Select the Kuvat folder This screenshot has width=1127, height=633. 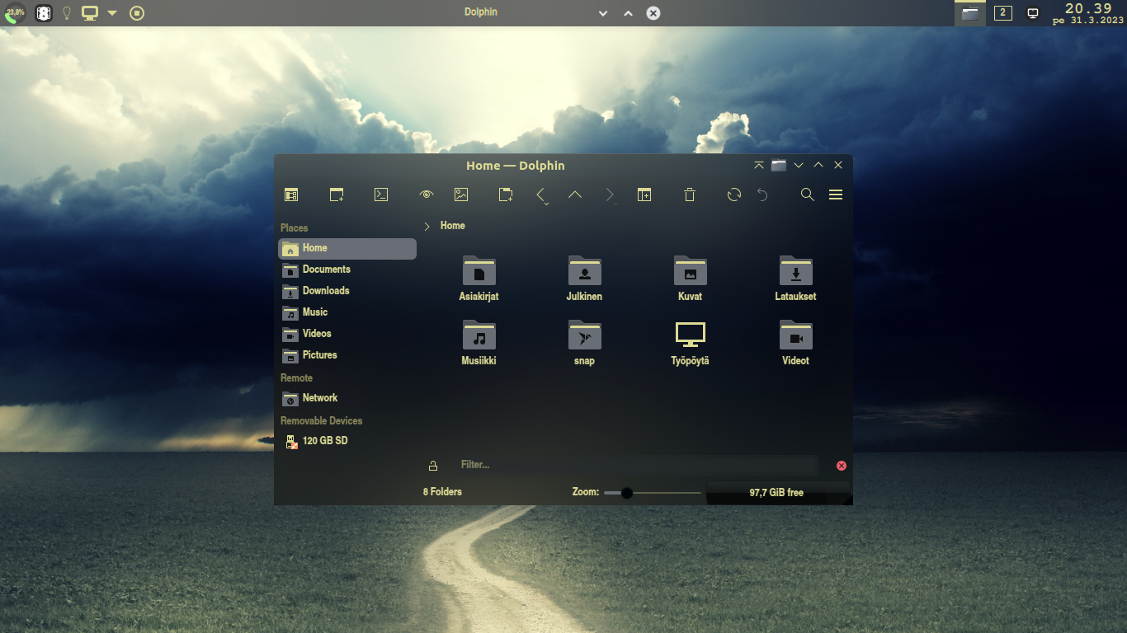pos(690,279)
